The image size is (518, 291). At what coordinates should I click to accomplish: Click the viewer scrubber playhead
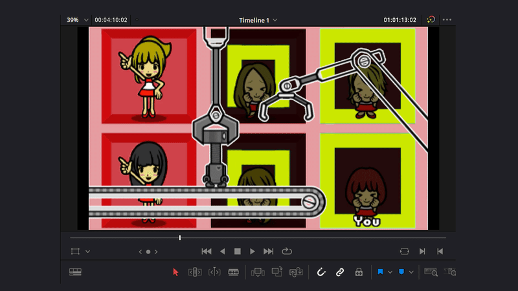pyautogui.click(x=180, y=237)
